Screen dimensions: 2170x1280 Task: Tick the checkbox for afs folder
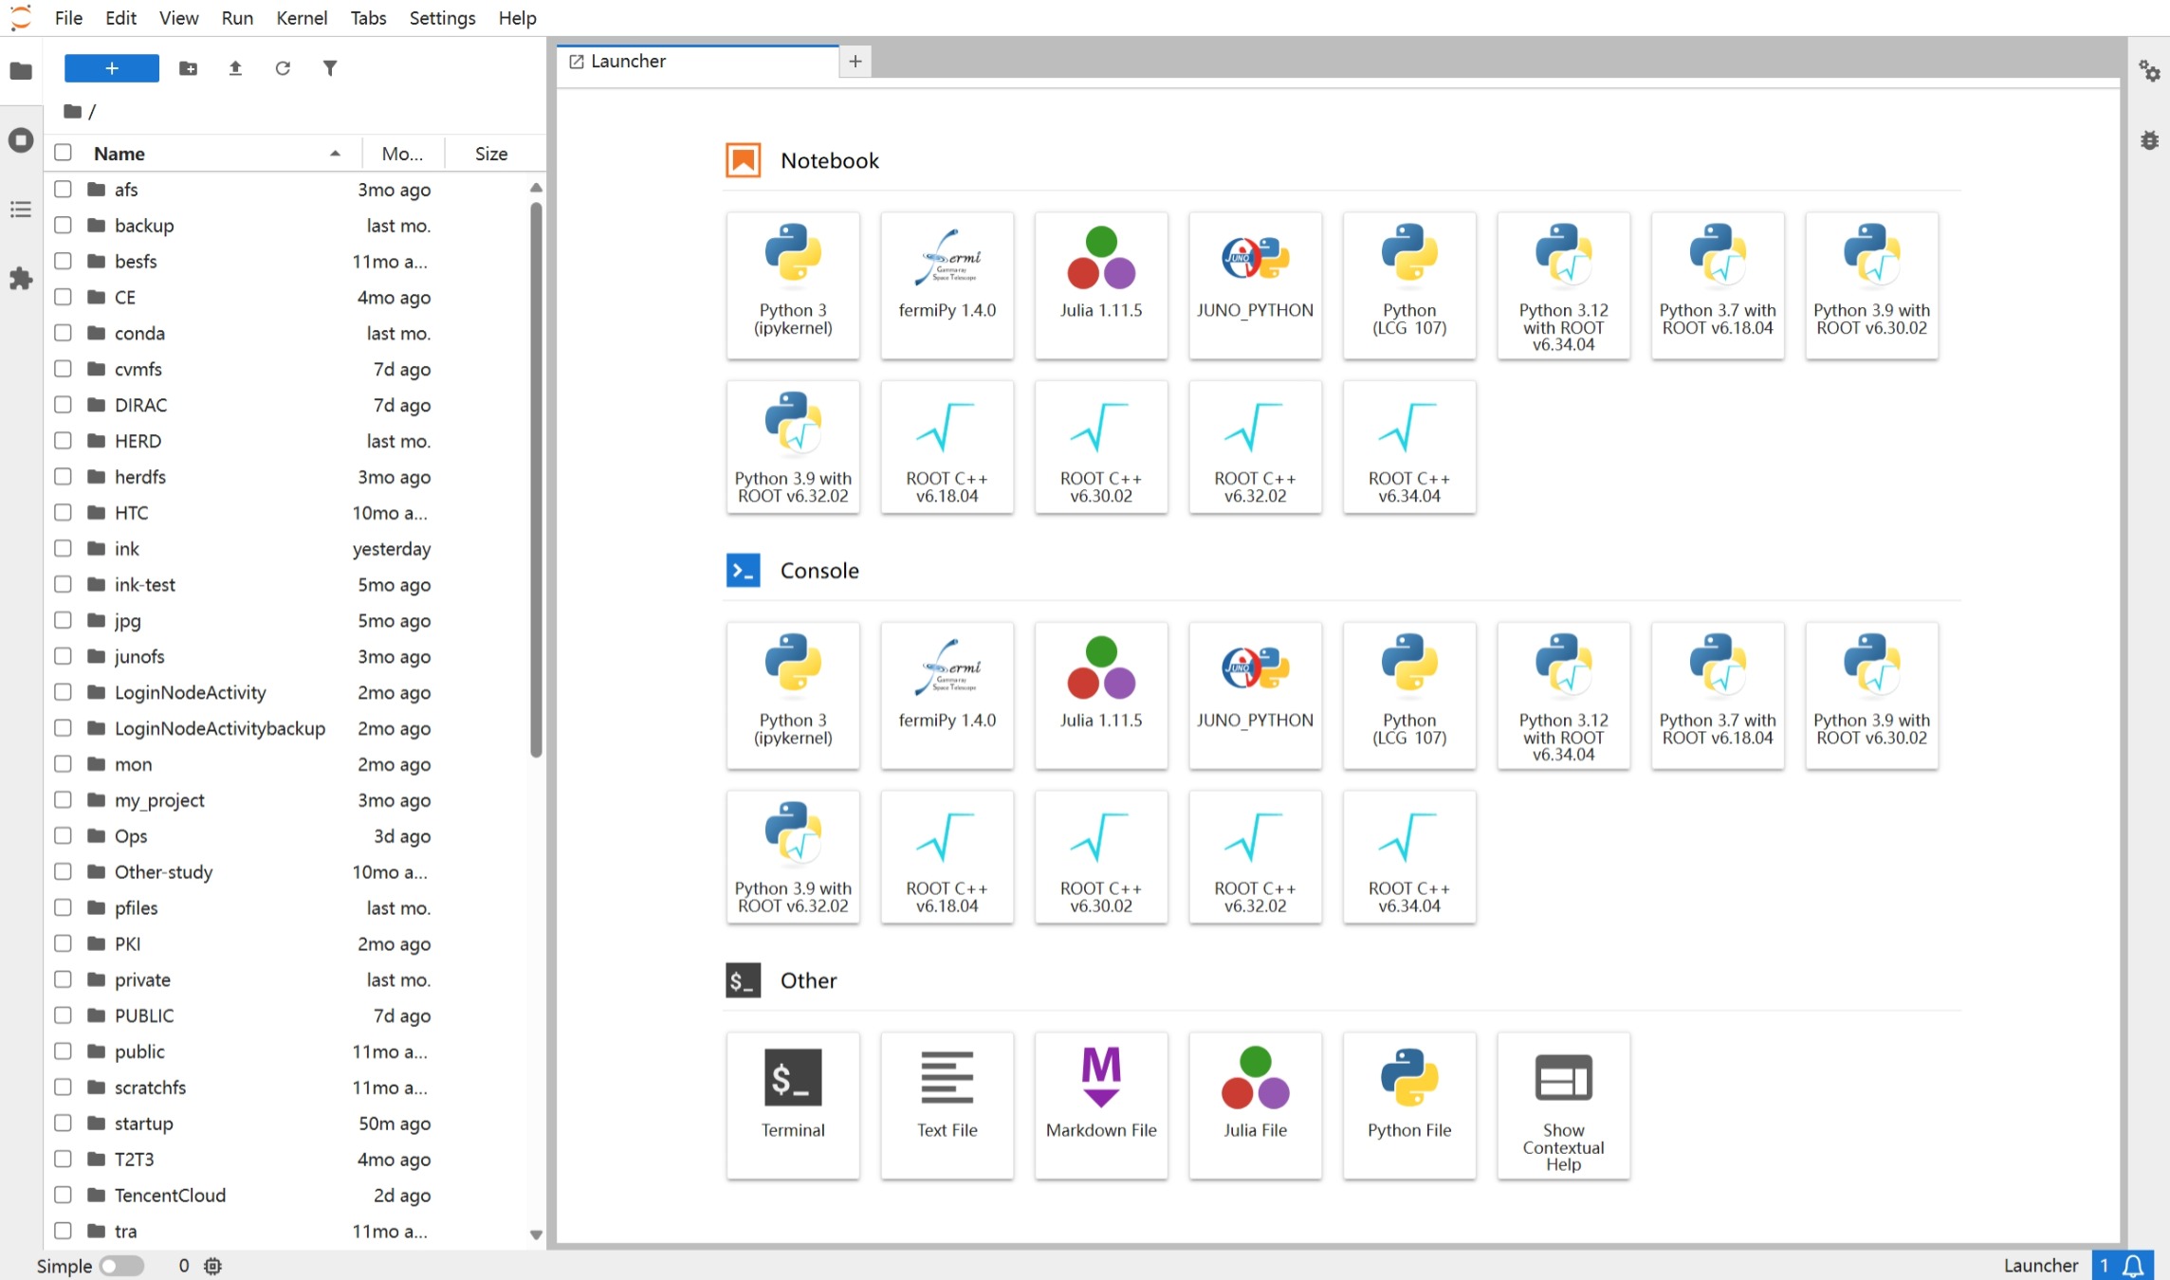point(63,189)
